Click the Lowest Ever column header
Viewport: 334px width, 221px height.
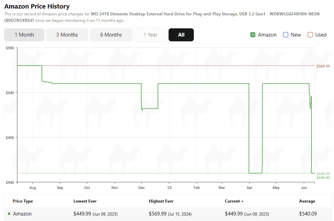(85, 201)
